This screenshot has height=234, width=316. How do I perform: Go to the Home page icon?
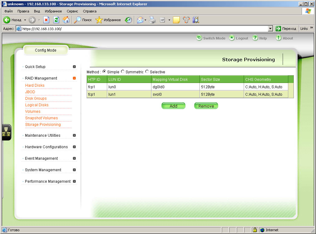point(66,20)
